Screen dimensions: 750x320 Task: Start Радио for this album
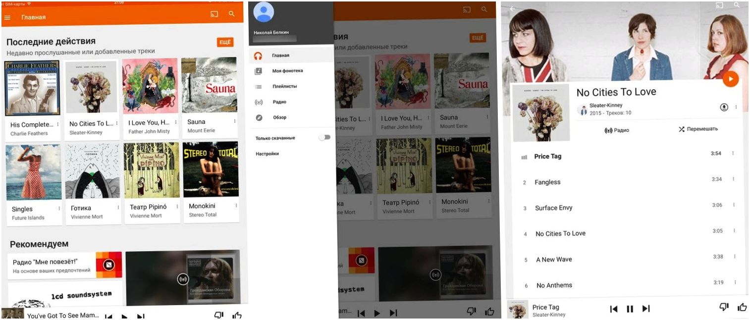617,130
